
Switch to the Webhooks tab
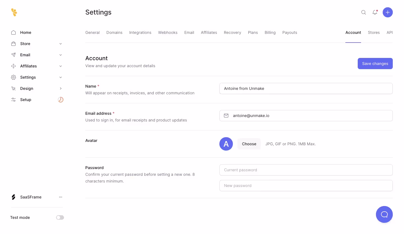(167, 32)
